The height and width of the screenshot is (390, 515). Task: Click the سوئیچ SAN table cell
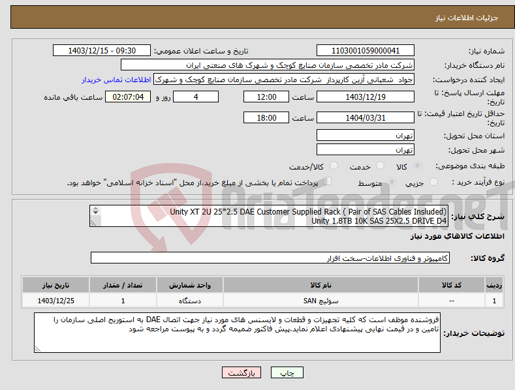tap(320, 301)
